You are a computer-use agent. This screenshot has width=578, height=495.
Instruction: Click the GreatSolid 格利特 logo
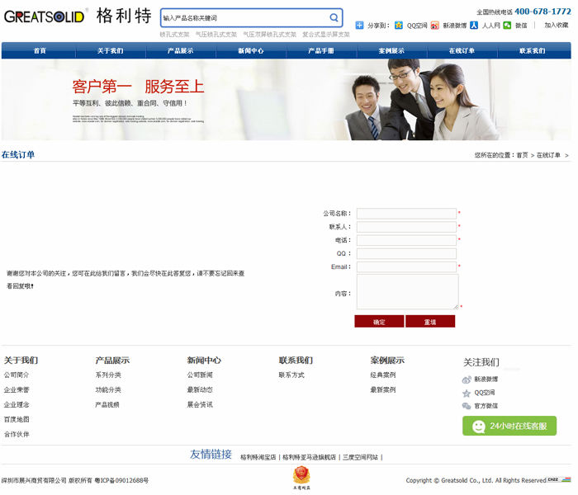tap(78, 16)
